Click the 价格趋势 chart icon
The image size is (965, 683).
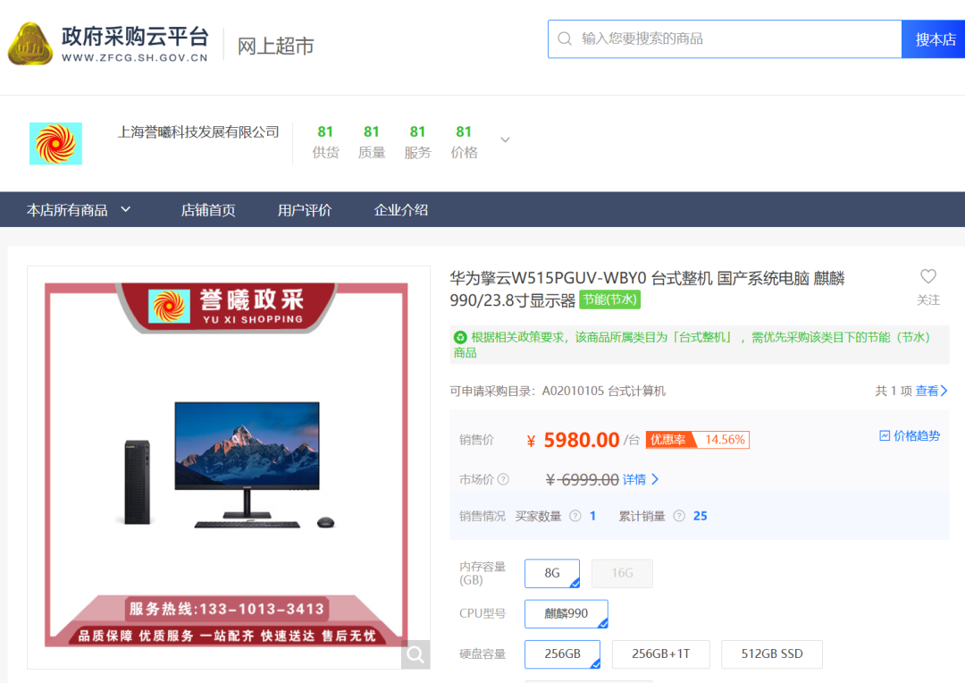885,436
